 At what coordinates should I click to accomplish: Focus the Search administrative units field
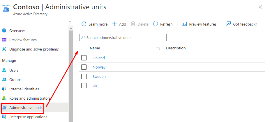125,37
